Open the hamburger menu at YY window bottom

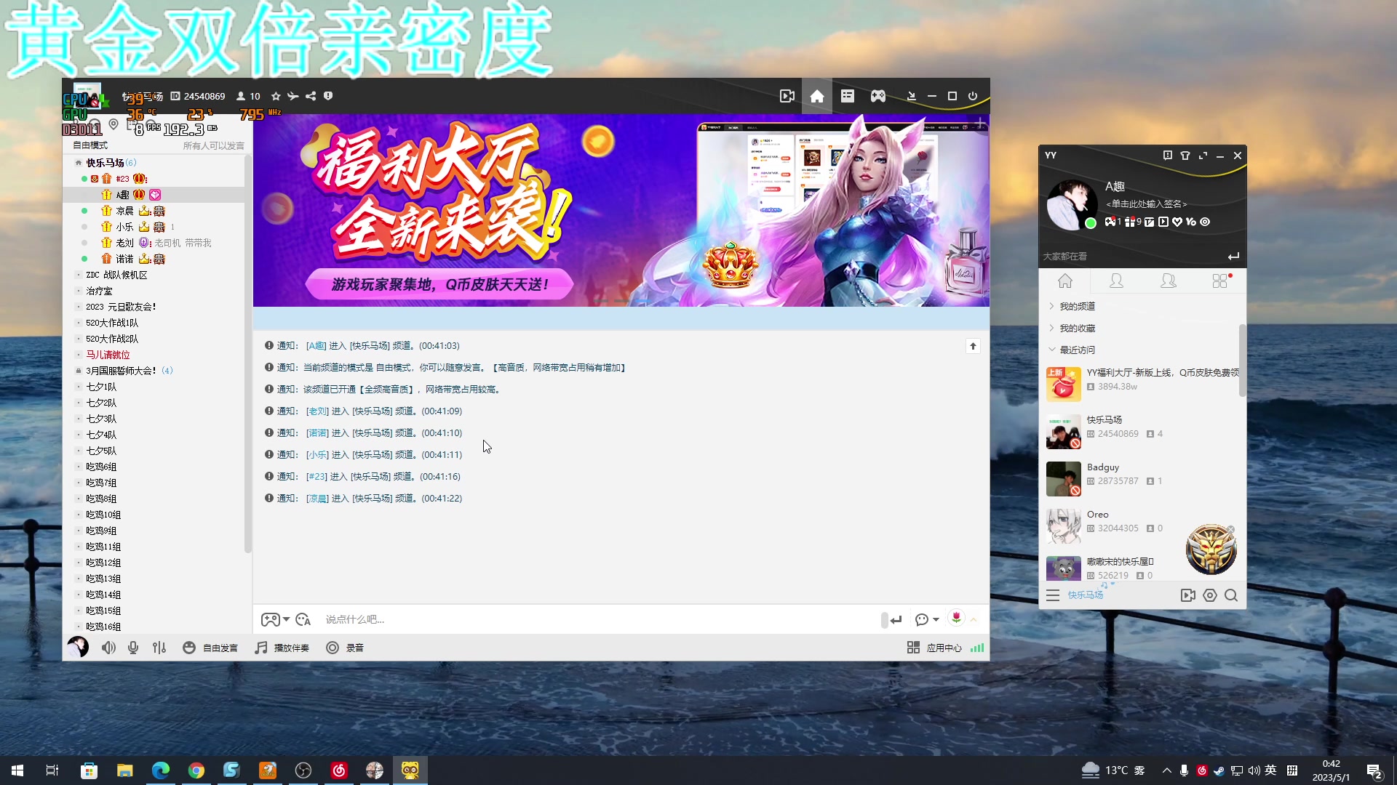[x=1053, y=595]
